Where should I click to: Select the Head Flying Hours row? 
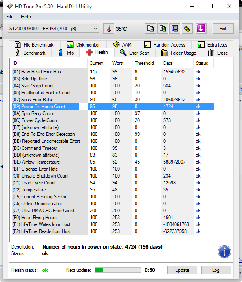point(113,218)
